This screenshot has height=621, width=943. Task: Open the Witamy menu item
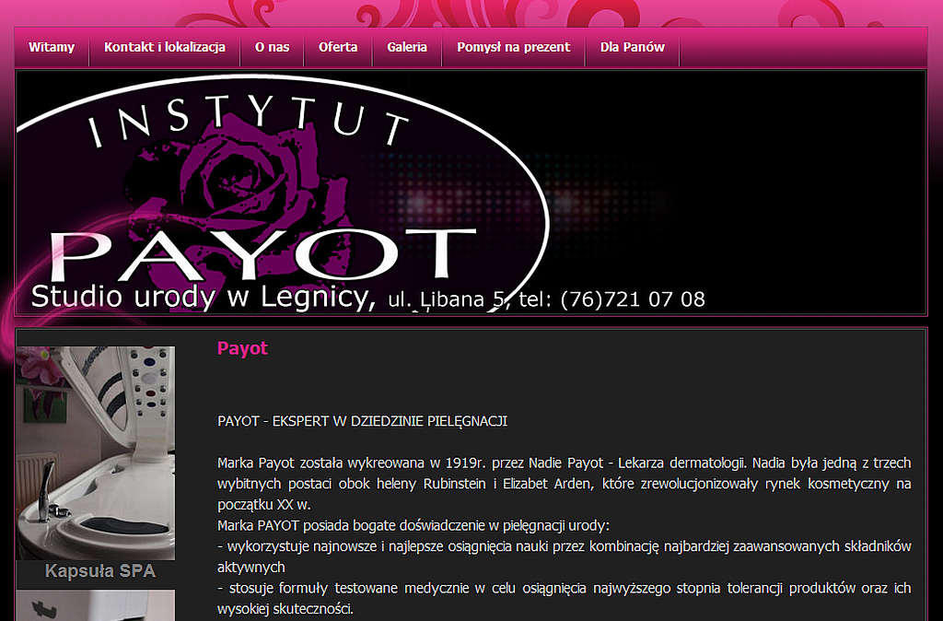pyautogui.click(x=52, y=47)
